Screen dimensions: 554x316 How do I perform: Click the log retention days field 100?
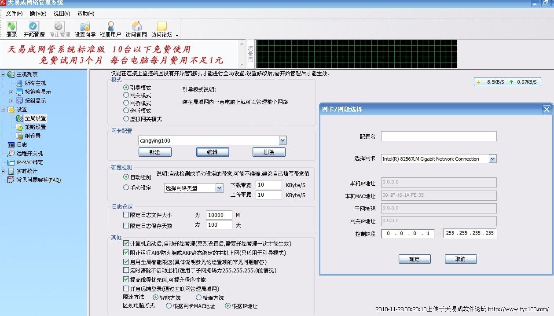click(219, 225)
